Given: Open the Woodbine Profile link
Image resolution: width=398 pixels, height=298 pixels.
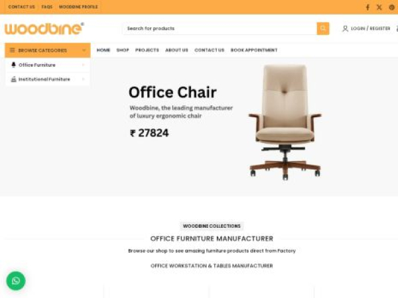Looking at the screenshot, I should click(78, 7).
